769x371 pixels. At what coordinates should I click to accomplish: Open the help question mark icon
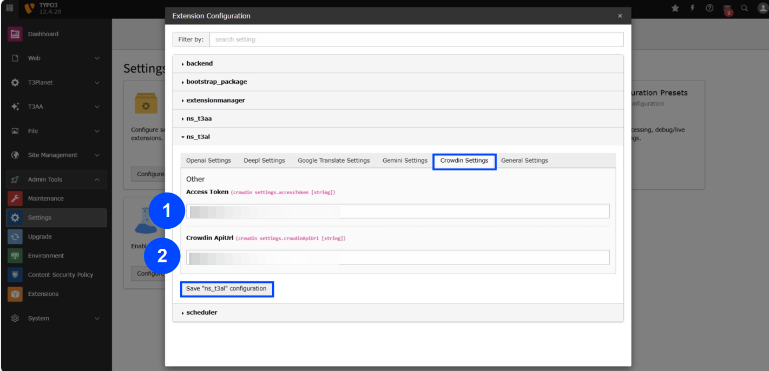(709, 8)
